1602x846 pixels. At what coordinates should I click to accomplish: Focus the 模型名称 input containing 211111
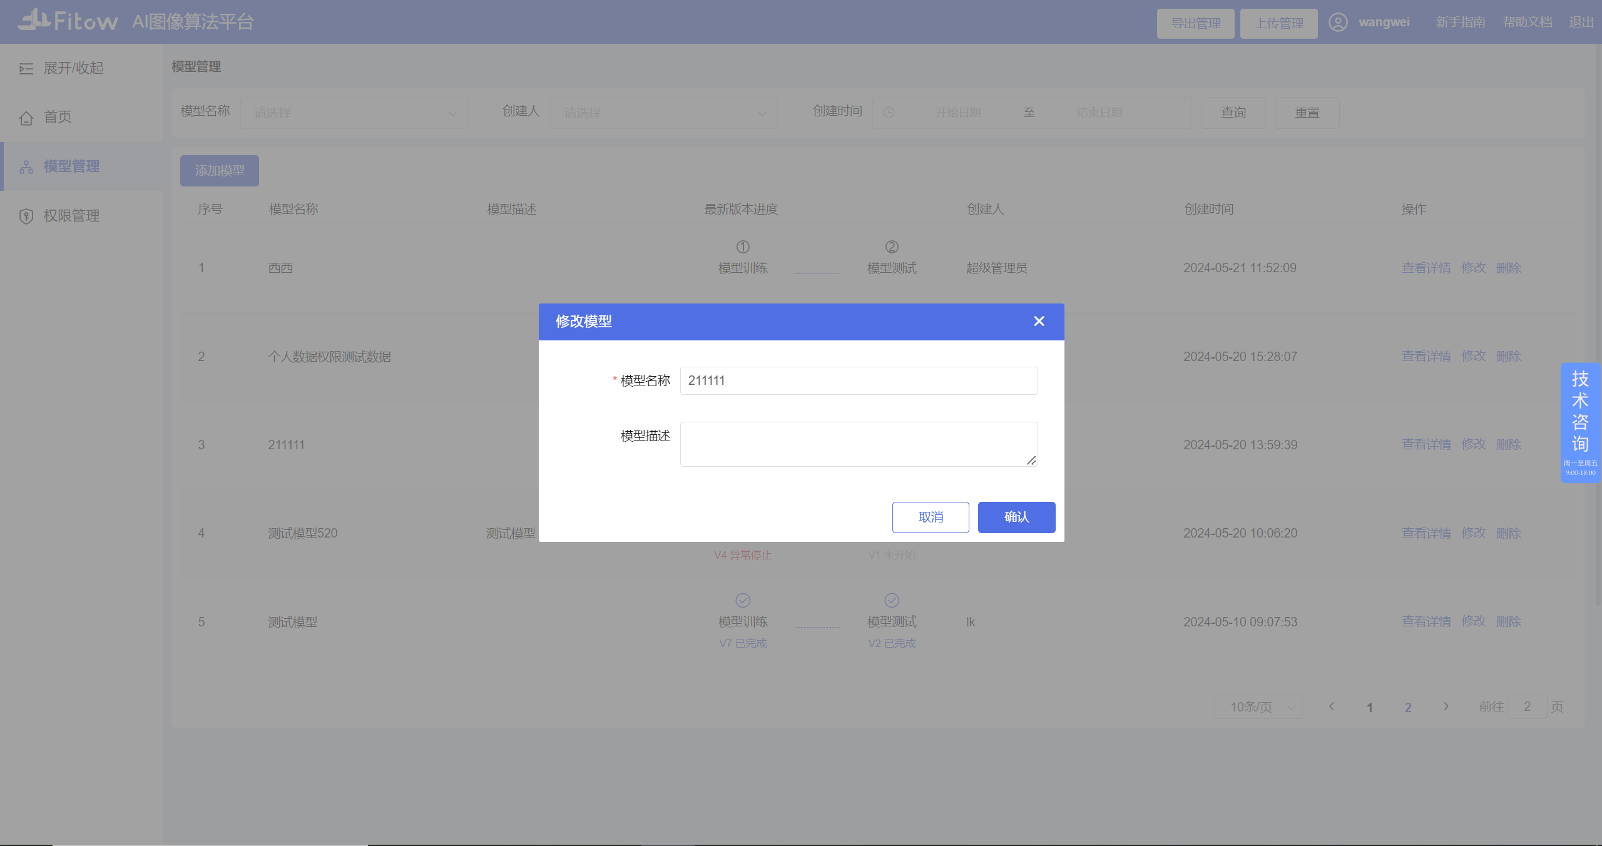859,380
